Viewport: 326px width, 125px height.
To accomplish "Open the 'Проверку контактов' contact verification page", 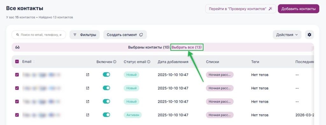I will point(241,9).
